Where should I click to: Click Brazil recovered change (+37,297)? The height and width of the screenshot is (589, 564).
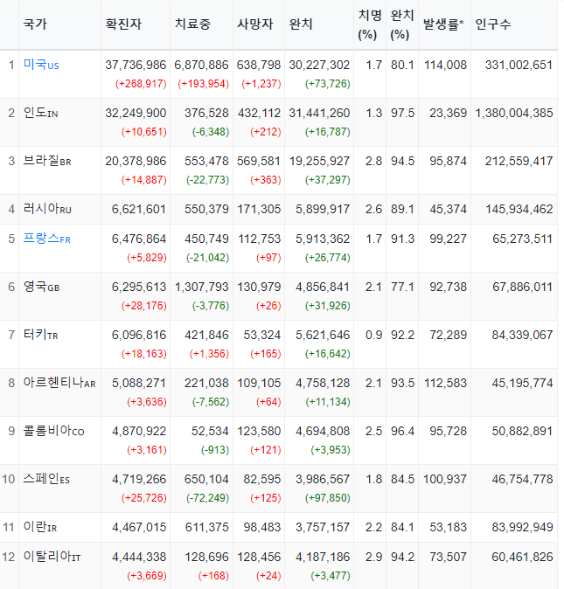(328, 179)
